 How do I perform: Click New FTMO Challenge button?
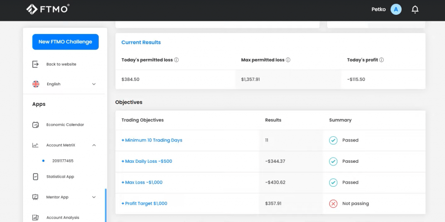click(65, 42)
